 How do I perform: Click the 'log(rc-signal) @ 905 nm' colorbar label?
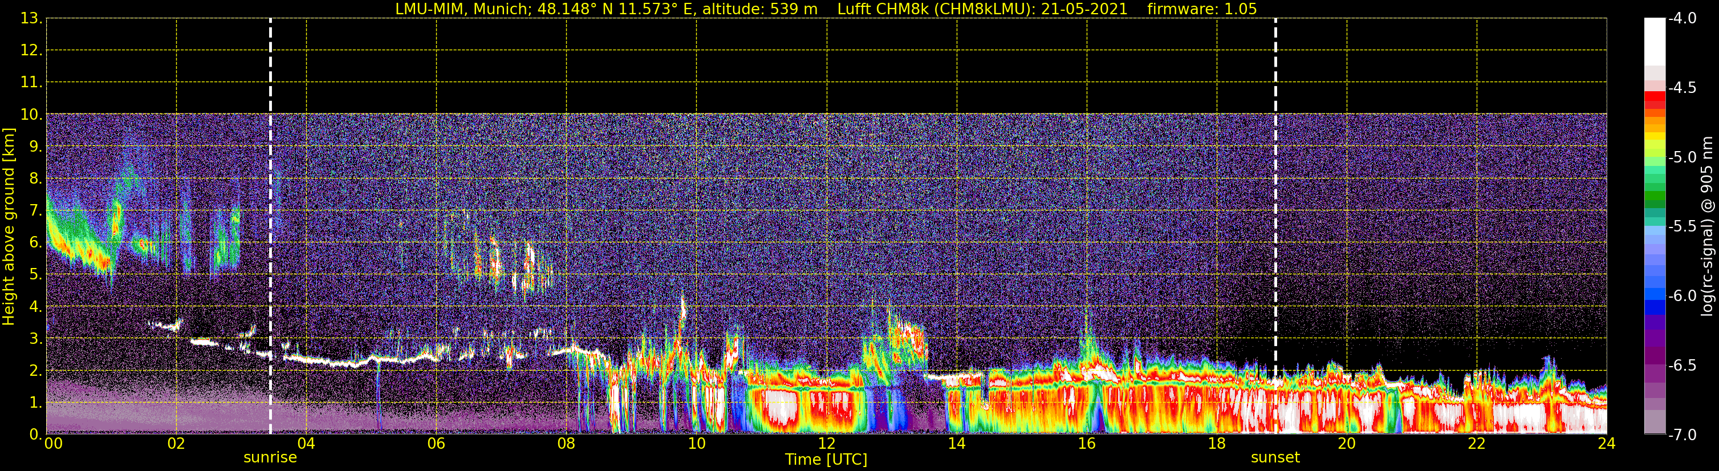[x=1707, y=226]
